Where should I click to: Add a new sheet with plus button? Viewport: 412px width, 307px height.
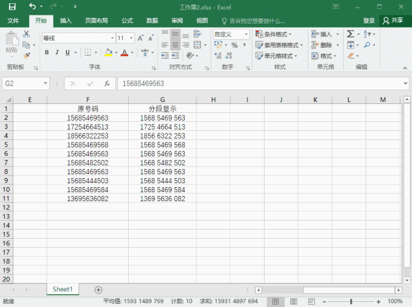[x=98, y=290]
